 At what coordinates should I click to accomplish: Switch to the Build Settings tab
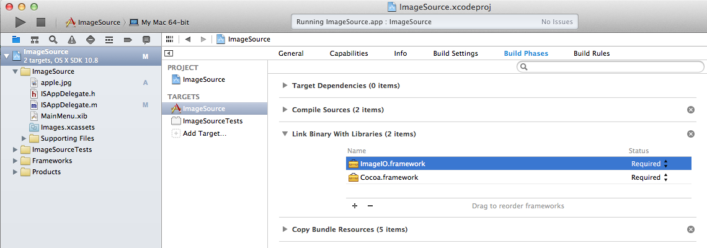pyautogui.click(x=455, y=53)
